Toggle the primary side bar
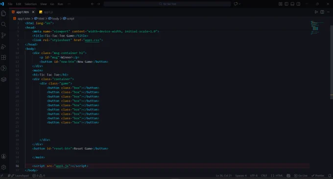Image resolution: width=333 pixels, height=179 pixels. [286, 4]
